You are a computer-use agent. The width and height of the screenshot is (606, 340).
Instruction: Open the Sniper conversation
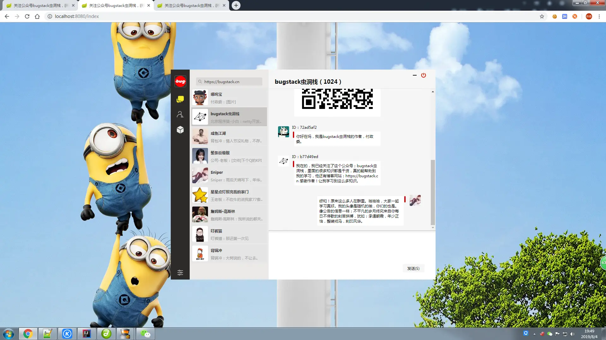[x=229, y=176]
